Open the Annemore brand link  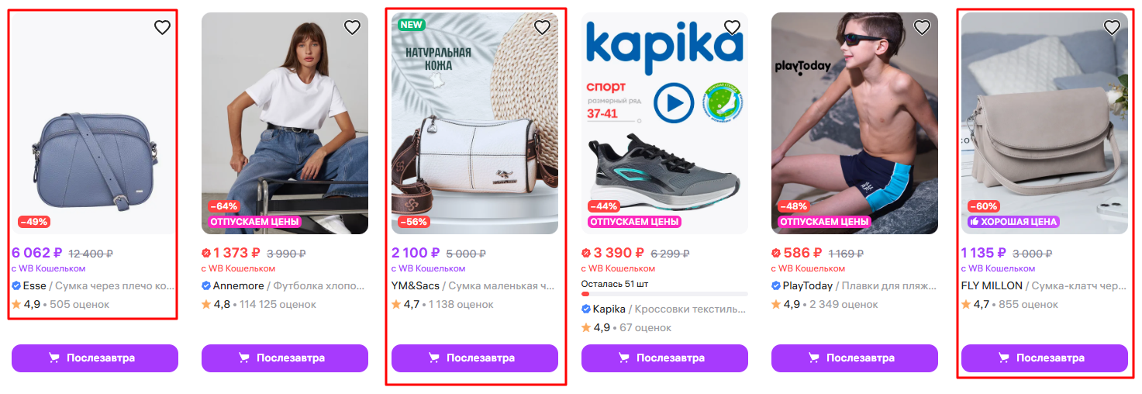click(238, 285)
